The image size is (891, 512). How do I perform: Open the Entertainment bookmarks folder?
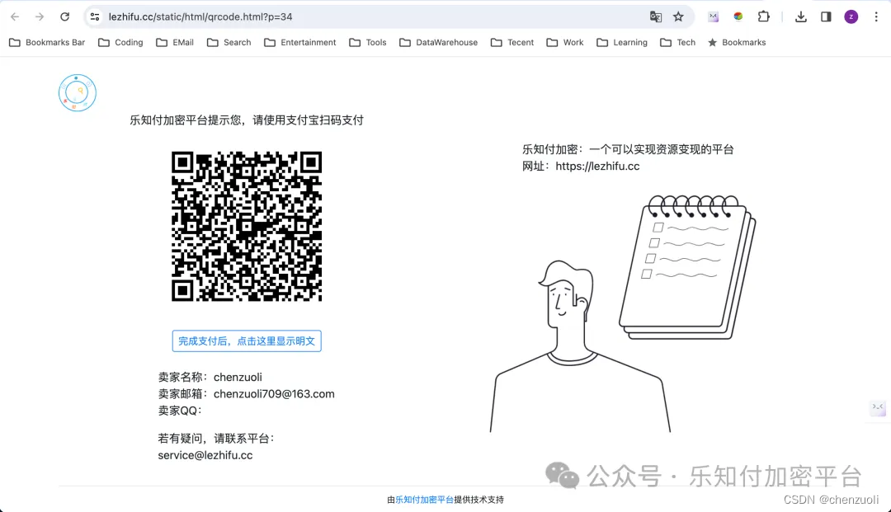pos(300,43)
